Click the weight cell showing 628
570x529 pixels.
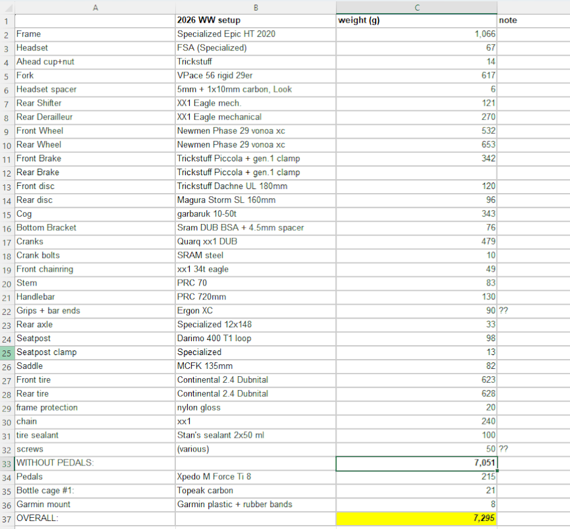pos(417,393)
